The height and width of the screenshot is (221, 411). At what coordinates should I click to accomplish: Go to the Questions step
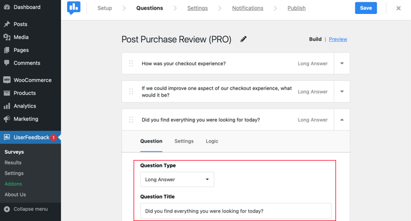[x=150, y=8]
